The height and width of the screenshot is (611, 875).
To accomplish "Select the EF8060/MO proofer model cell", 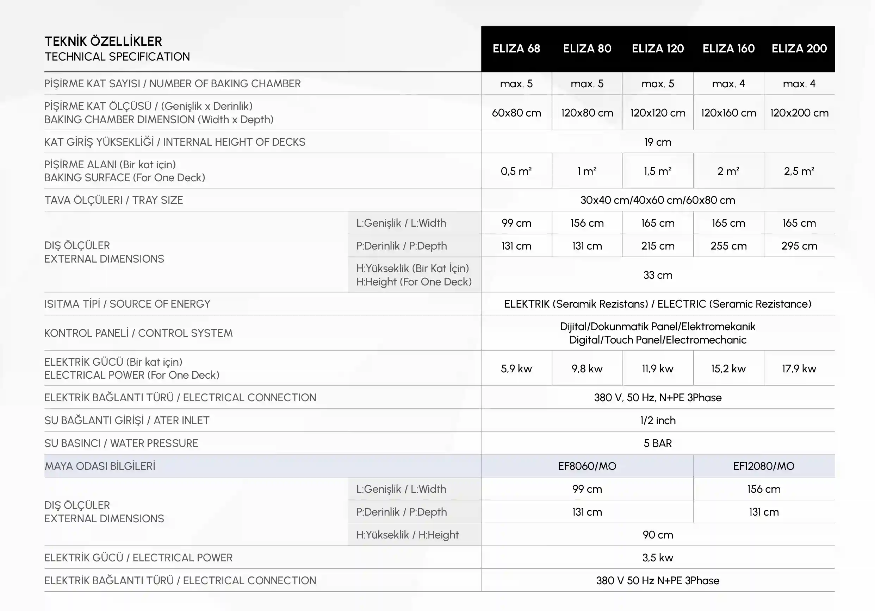I will (587, 466).
